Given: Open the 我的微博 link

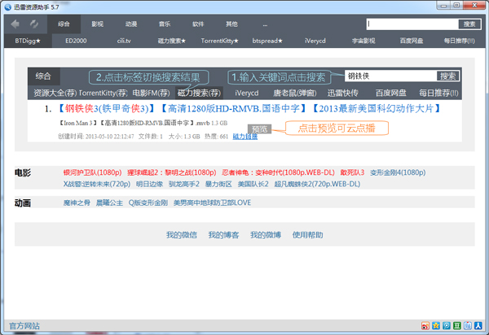Looking at the screenshot, I should click(x=266, y=235).
